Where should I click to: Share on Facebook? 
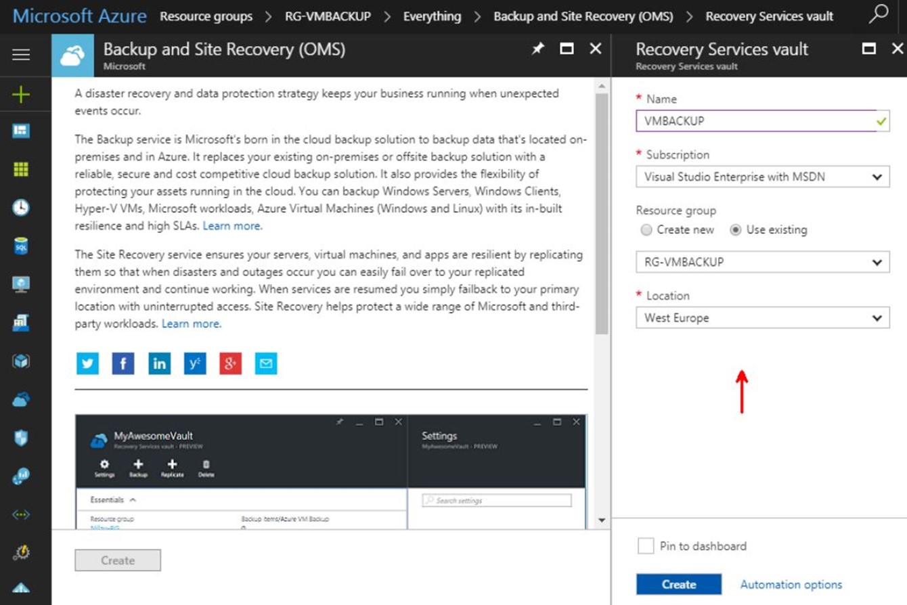click(123, 363)
